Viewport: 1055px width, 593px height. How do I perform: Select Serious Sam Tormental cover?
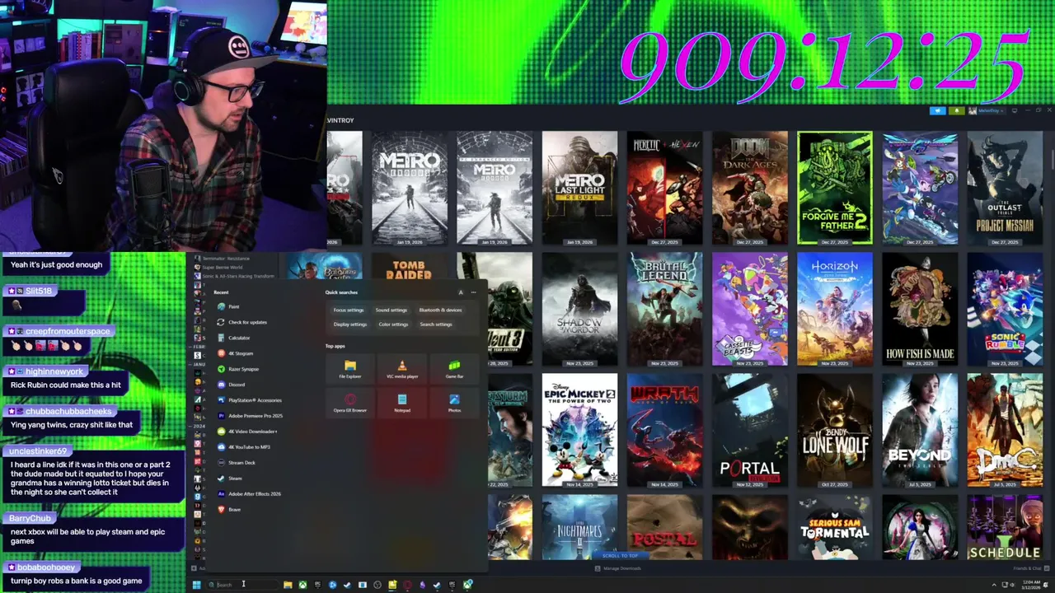pos(835,527)
